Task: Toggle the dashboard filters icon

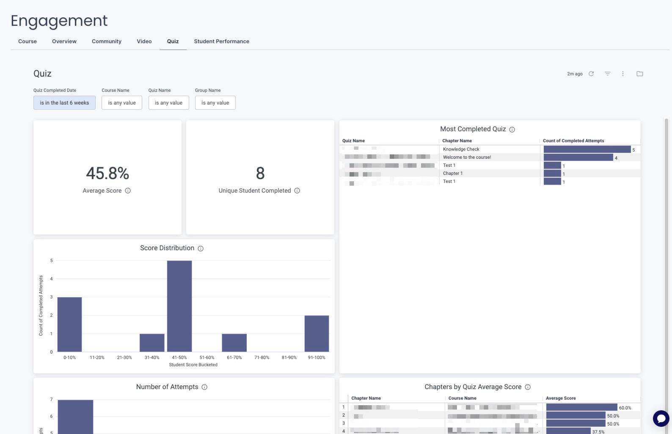Action: point(607,74)
